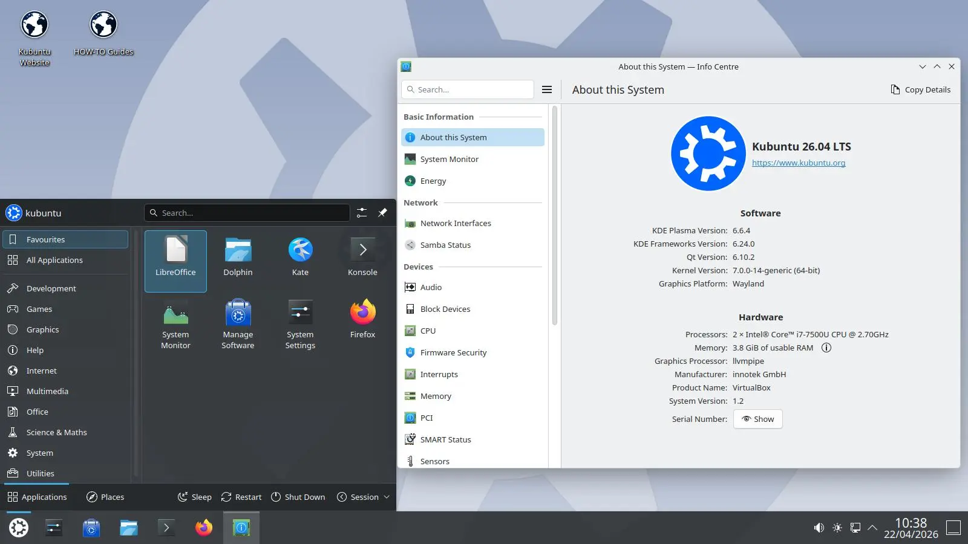Open the network tray icon
Image resolution: width=968 pixels, height=544 pixels.
click(x=855, y=528)
